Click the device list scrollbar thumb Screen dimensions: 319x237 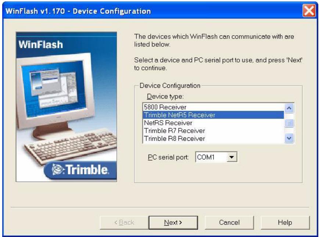289,123
